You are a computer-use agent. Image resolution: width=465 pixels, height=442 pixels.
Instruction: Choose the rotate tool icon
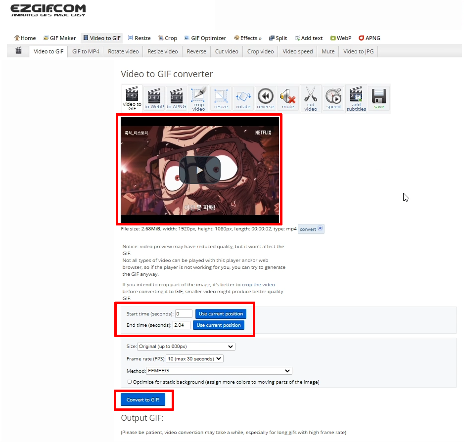[x=243, y=99]
